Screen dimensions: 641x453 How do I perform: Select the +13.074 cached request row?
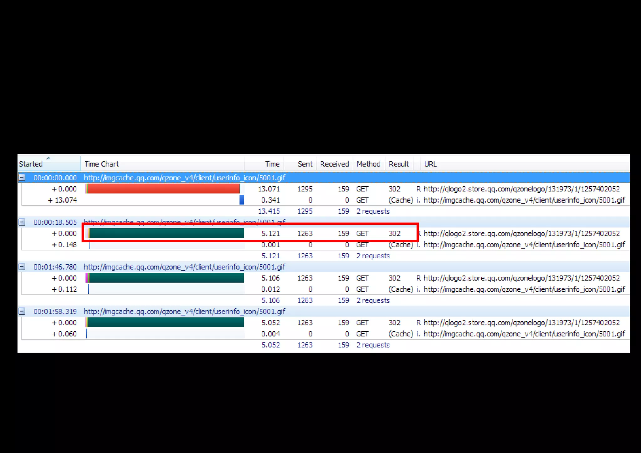(x=62, y=200)
